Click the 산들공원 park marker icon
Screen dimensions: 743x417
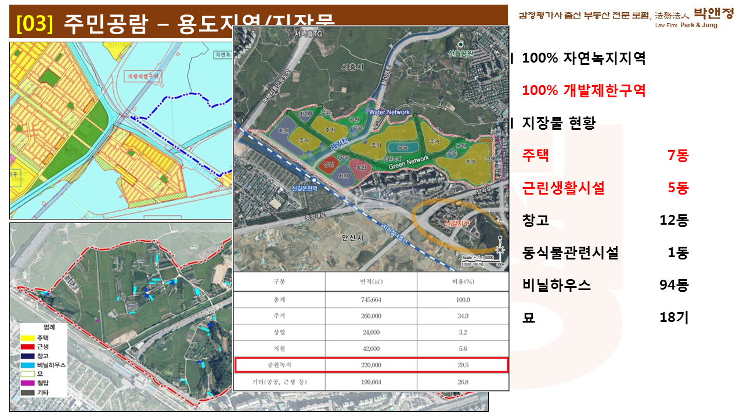pos(460,43)
